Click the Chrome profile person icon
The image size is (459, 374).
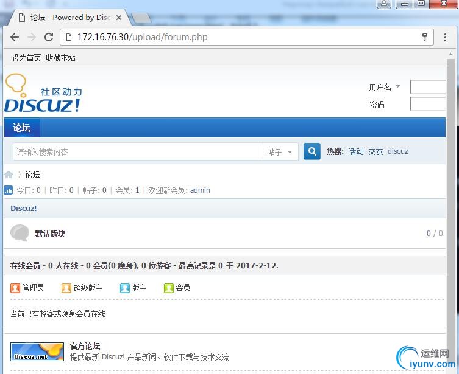point(384,4)
